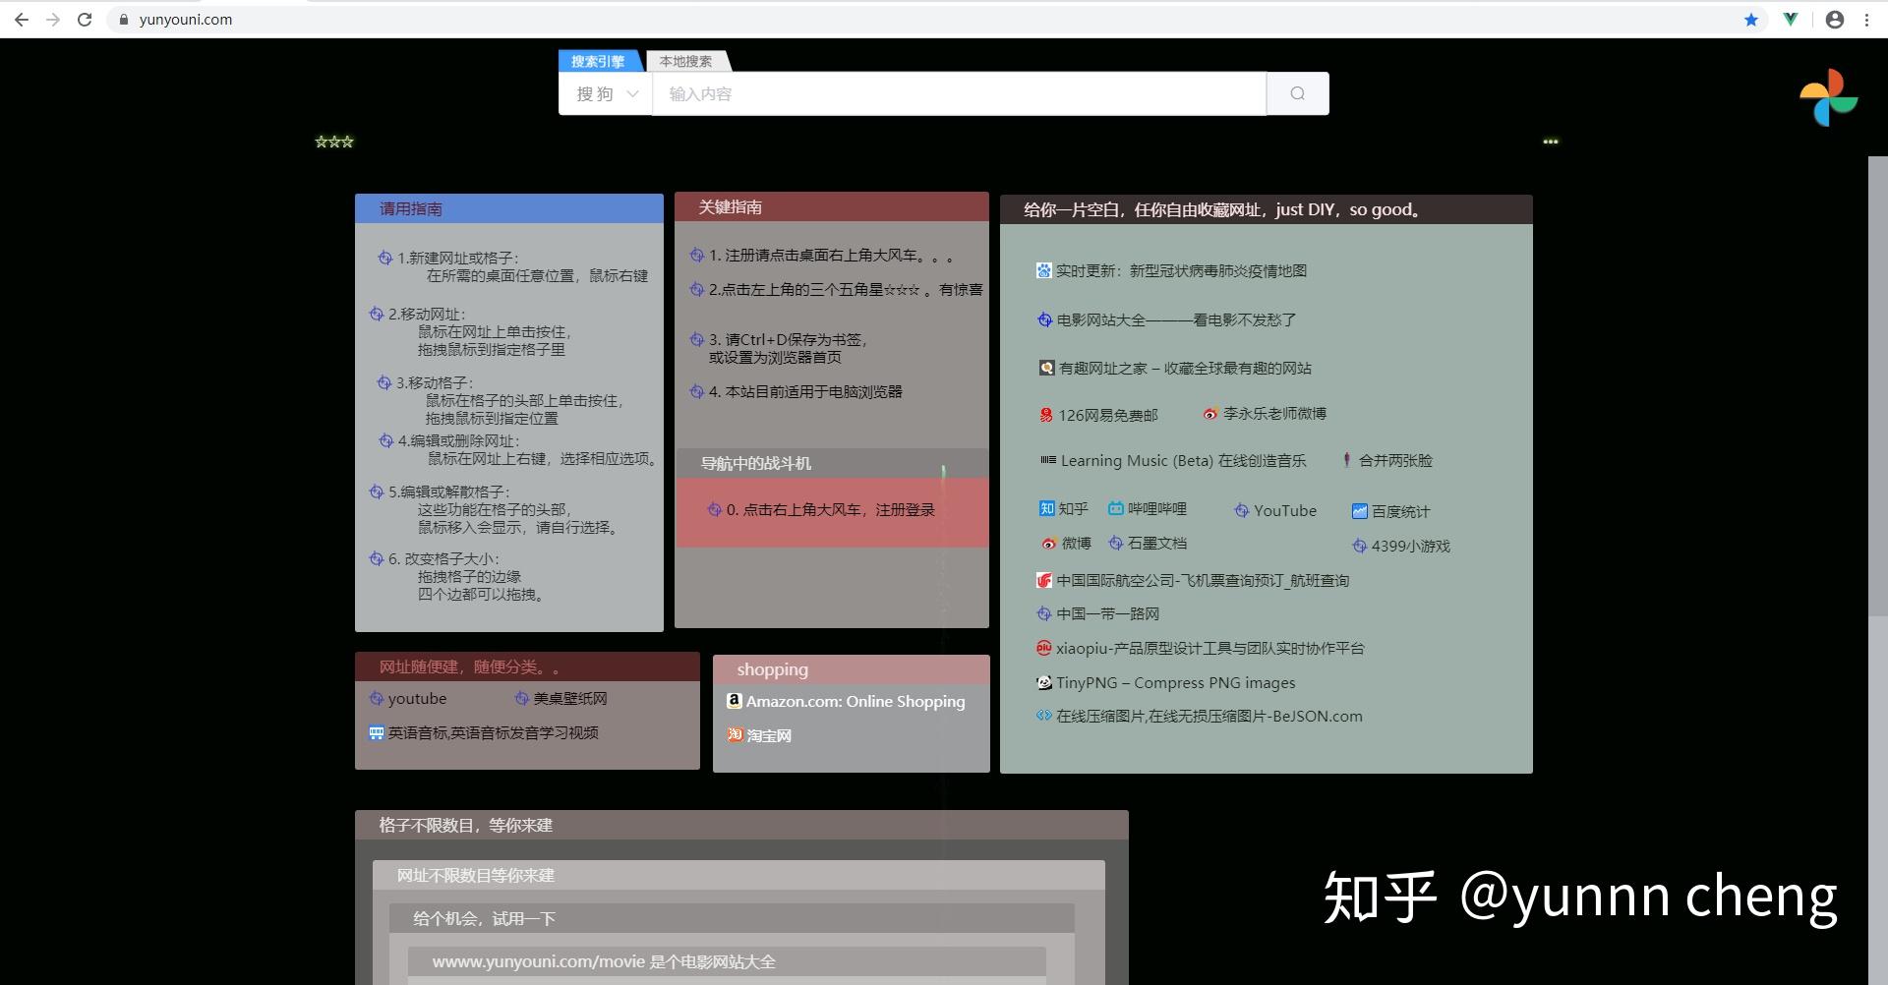This screenshot has height=985, width=1888.
Task: Open TinyPNG – Compress PNG images link
Action: pos(1166,682)
